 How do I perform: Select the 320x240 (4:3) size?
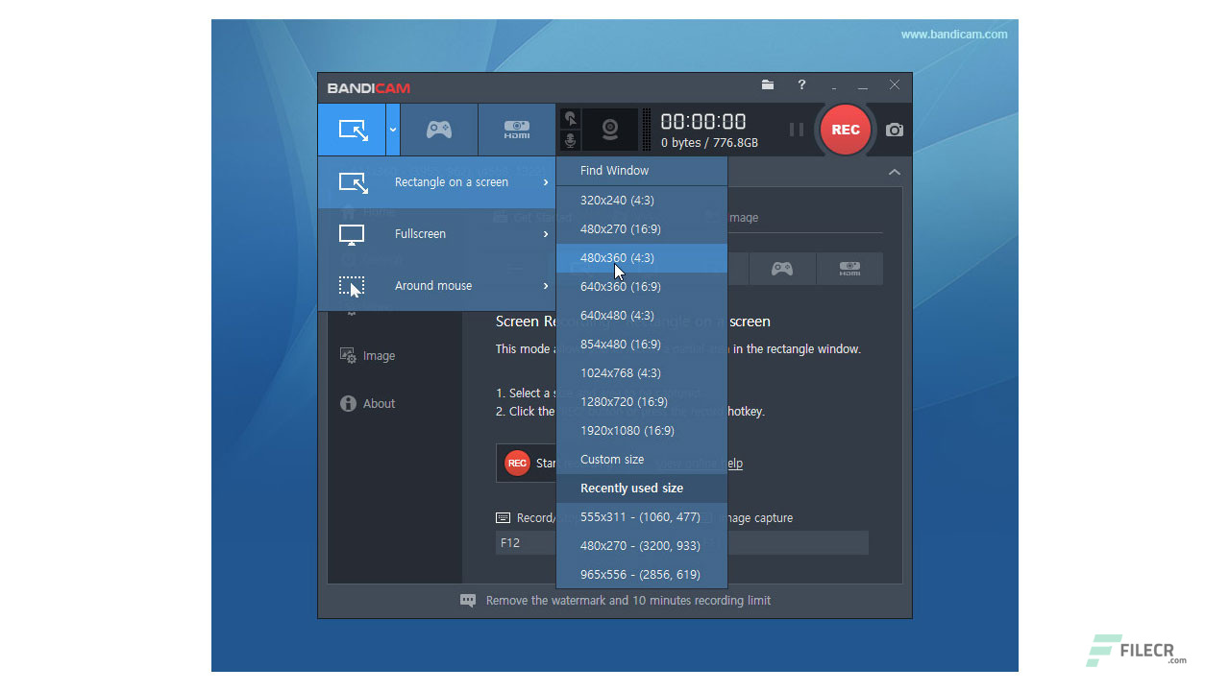coord(642,201)
